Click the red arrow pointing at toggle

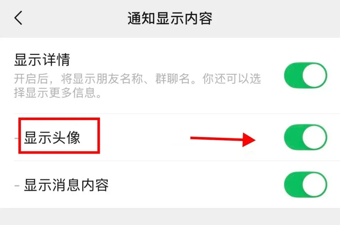223,140
